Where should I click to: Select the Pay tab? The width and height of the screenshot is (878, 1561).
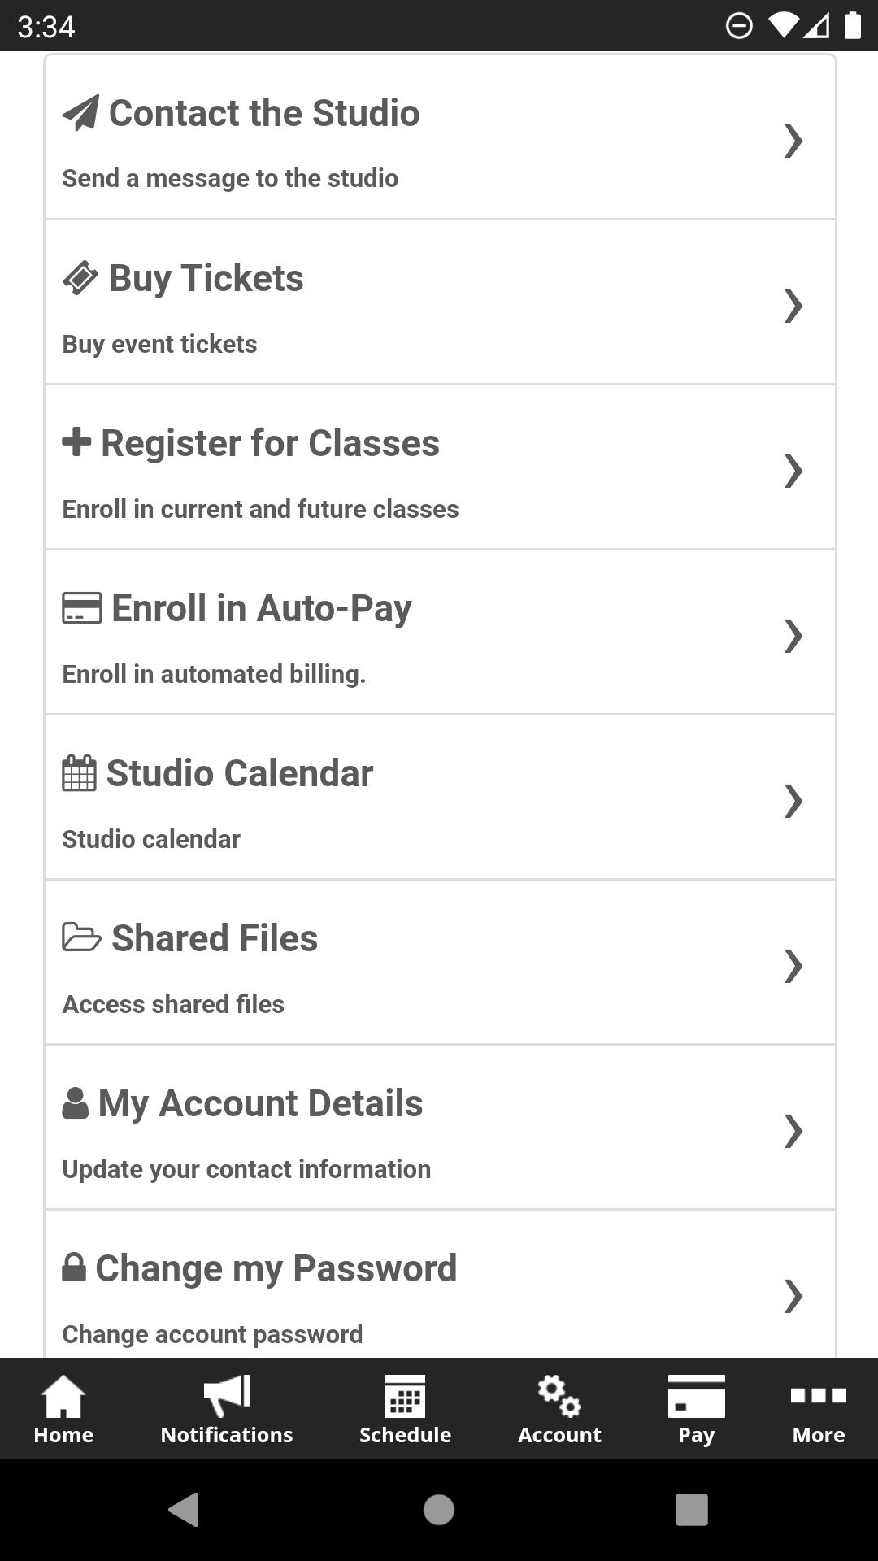pyautogui.click(x=696, y=1408)
